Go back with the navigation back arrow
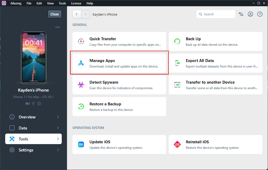This screenshot has height=170, width=268. point(76,14)
